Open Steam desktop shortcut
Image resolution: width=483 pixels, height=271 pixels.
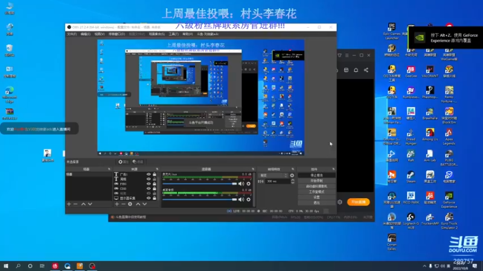[411, 177]
